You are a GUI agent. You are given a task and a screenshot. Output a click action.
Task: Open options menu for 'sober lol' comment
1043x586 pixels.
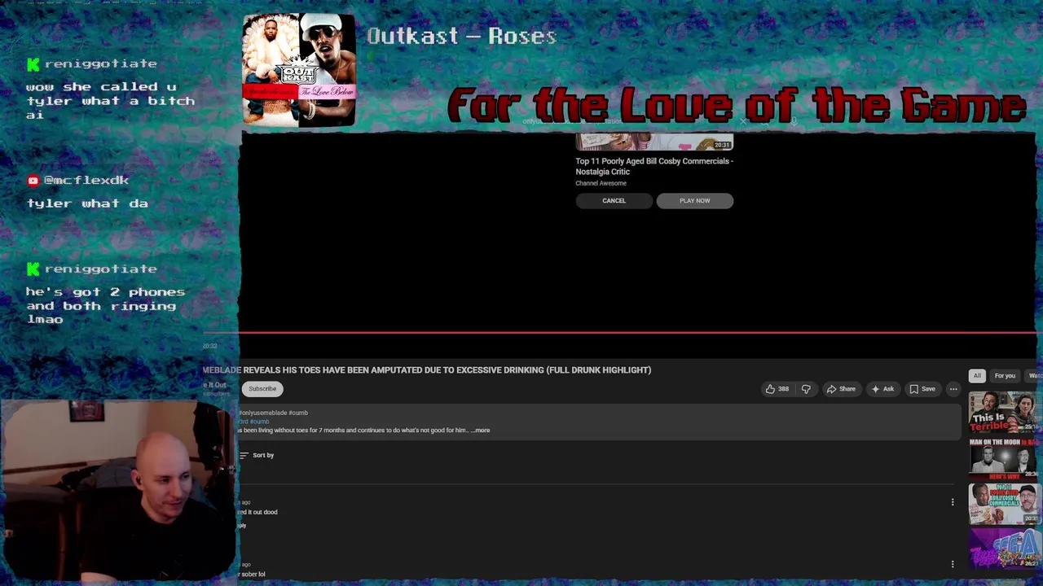(953, 564)
